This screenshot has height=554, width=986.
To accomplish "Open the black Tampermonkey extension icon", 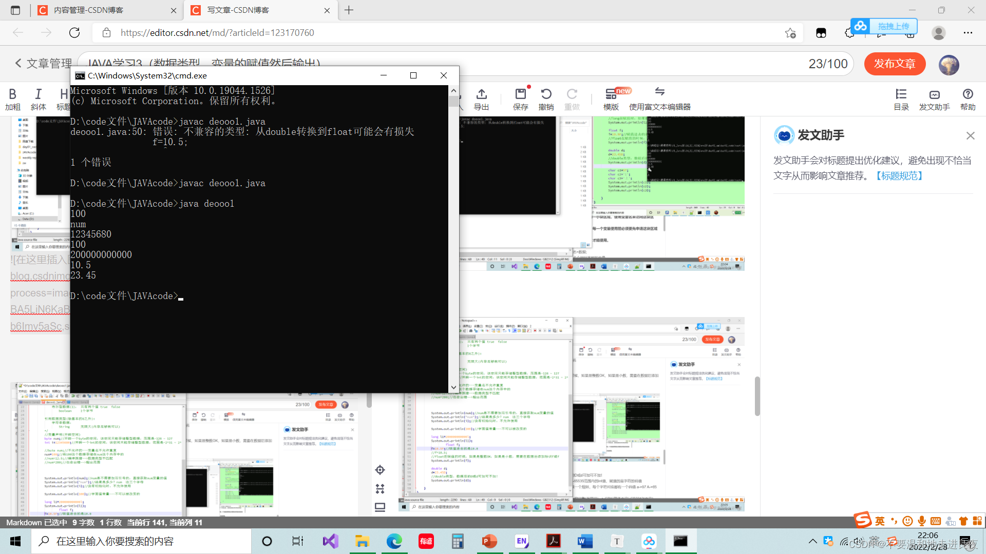I will coord(821,33).
